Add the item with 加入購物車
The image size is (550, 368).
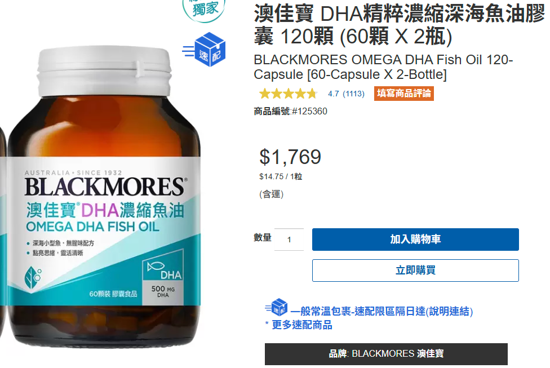pyautogui.click(x=415, y=240)
